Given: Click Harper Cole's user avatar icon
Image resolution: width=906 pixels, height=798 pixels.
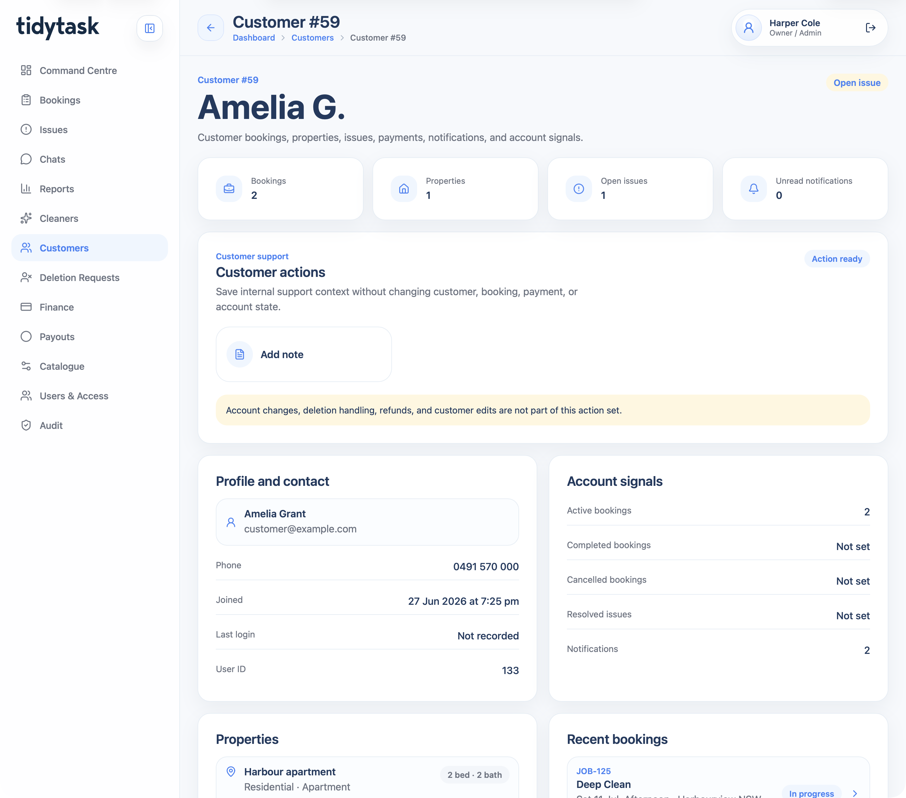Looking at the screenshot, I should tap(749, 28).
